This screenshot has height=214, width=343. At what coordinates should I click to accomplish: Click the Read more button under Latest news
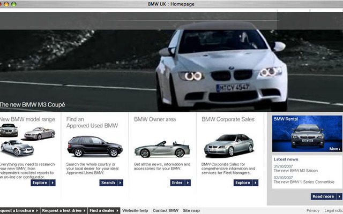tap(326, 196)
